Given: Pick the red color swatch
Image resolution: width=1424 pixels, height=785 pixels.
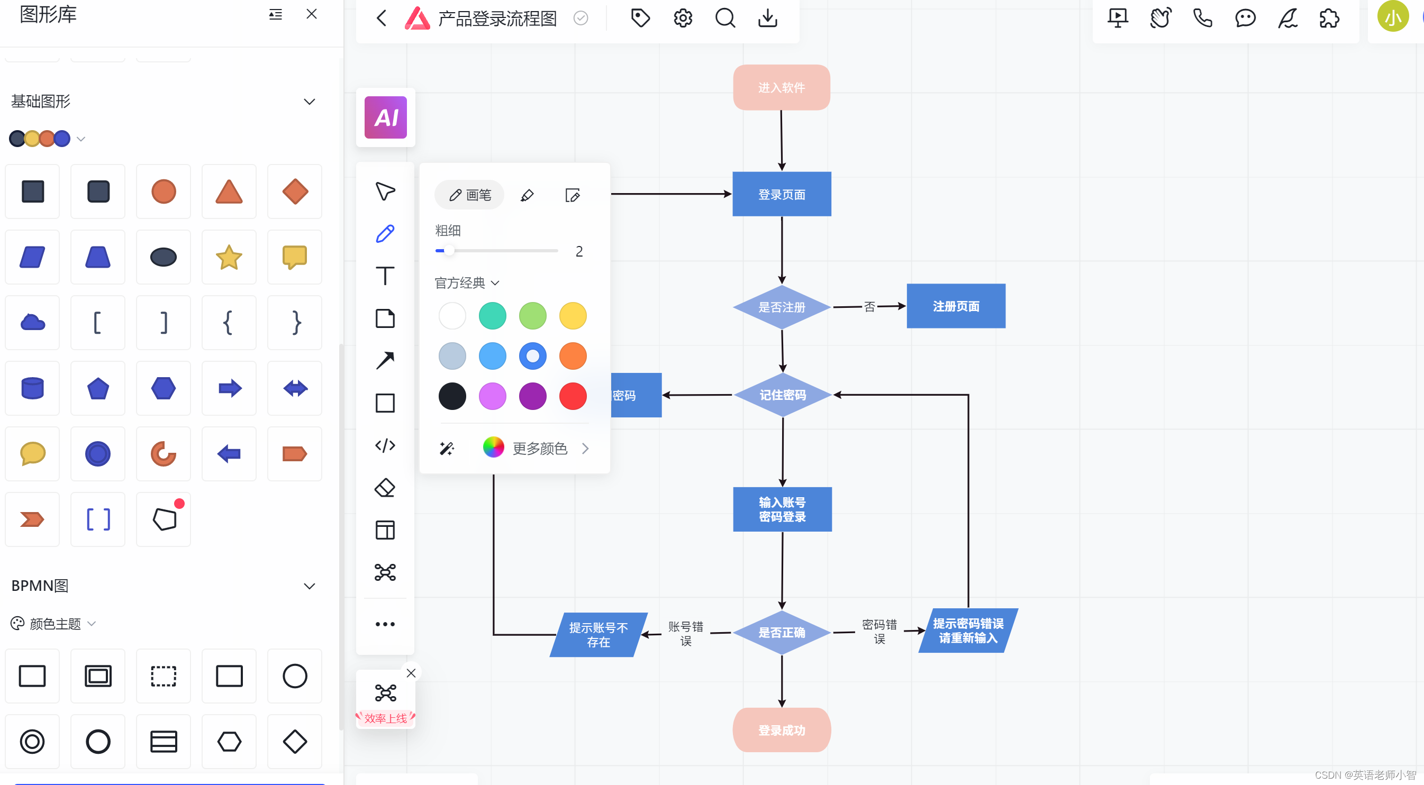Looking at the screenshot, I should [x=573, y=396].
